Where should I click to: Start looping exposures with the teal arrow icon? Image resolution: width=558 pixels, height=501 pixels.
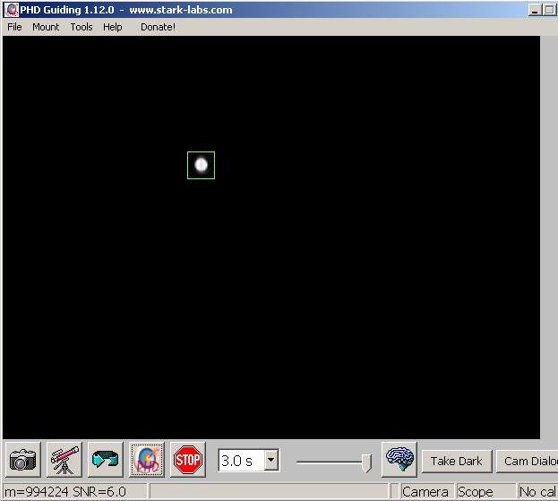click(106, 460)
